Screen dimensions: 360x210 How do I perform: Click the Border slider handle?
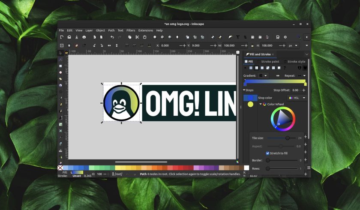(268, 160)
